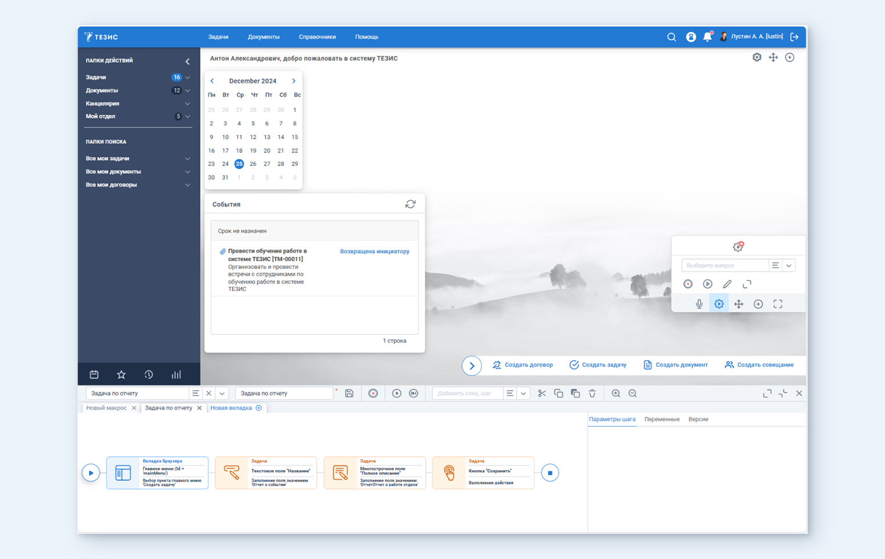
Task: Click the add widget plus icon near the welcome header
Action: pos(790,58)
